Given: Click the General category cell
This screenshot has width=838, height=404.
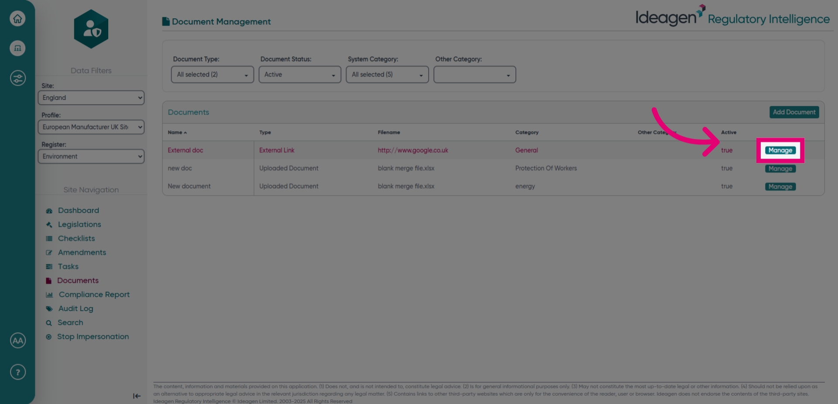Looking at the screenshot, I should (526, 150).
